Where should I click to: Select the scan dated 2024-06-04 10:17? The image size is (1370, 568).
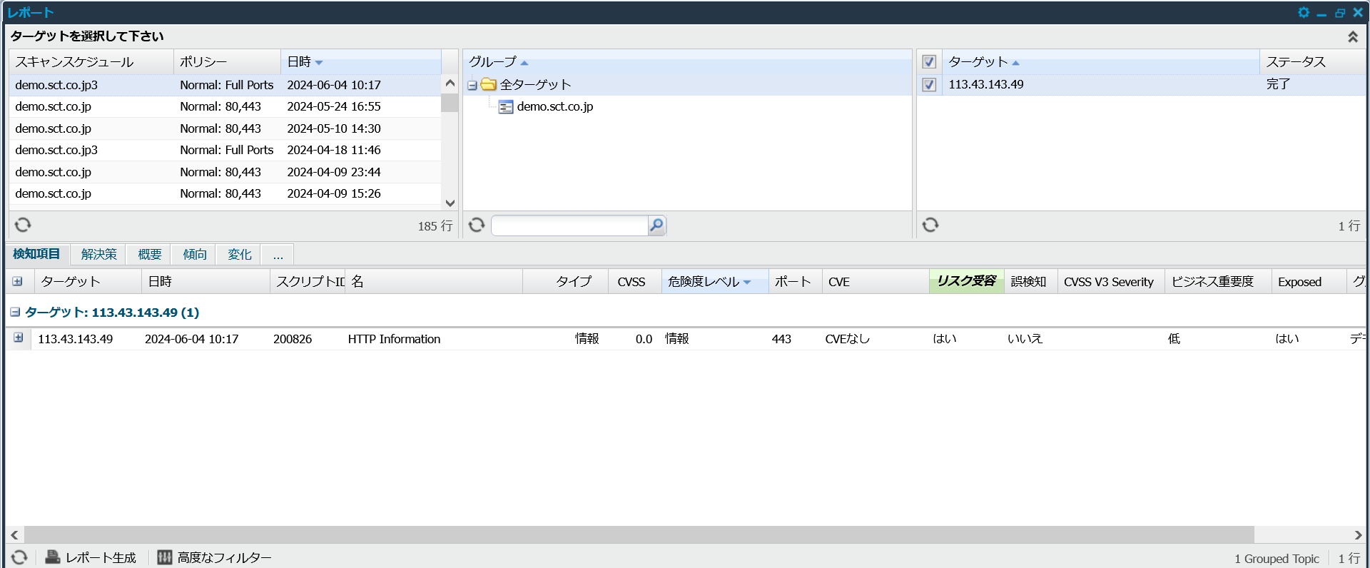[225, 85]
